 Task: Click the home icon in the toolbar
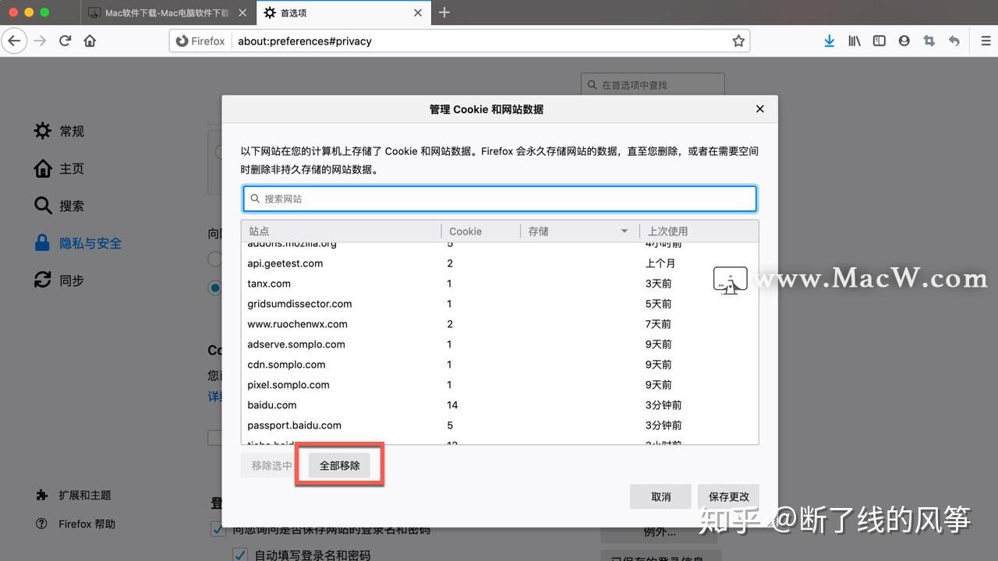click(89, 41)
